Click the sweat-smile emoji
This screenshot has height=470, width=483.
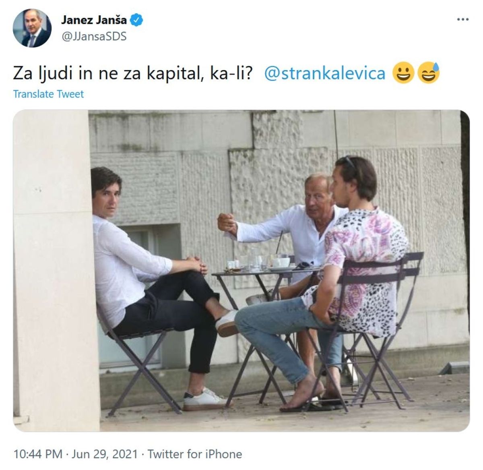coord(429,73)
